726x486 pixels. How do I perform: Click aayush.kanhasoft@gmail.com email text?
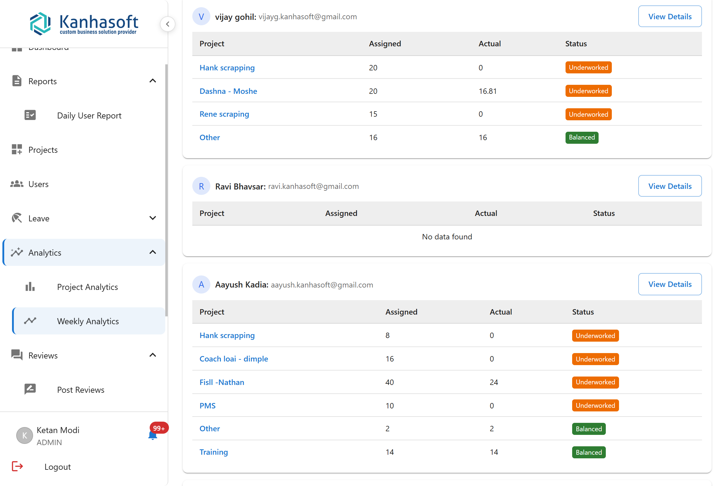[322, 285]
